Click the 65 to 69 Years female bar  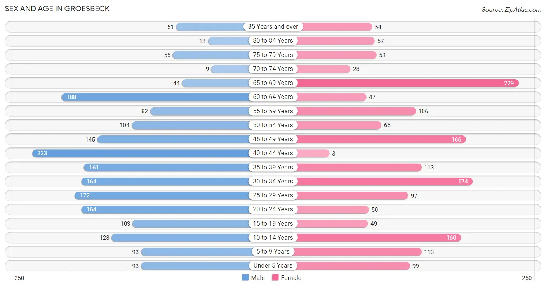[408, 83]
